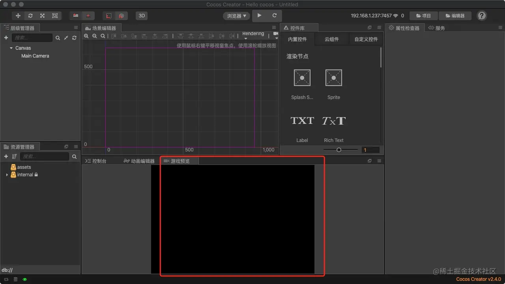Switch to the 控制台 console tab
The height and width of the screenshot is (284, 505).
(96, 161)
